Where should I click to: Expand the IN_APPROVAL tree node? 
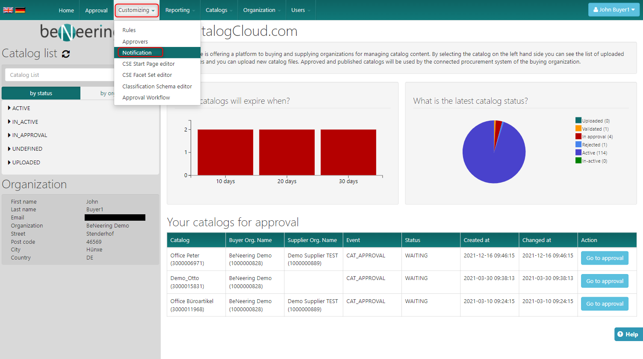(x=9, y=135)
